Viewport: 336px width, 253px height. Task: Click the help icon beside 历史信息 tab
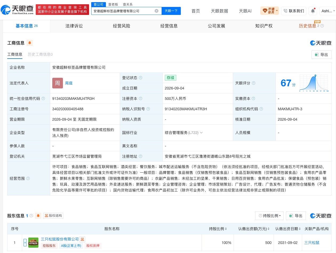[322, 26]
